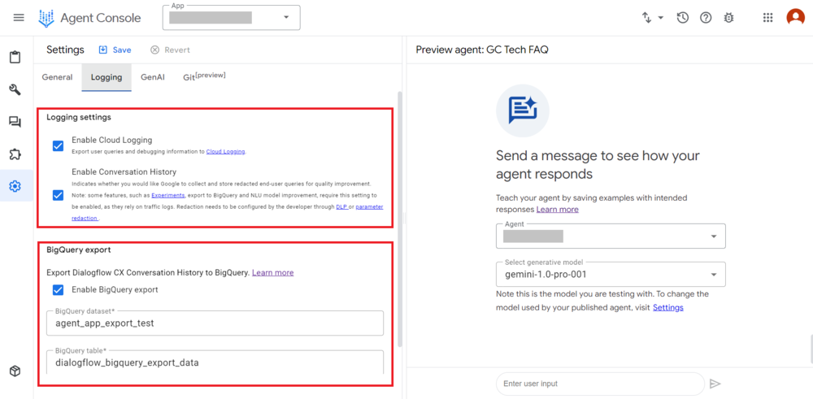Click the BigQuery table field
Viewport: 813px width, 399px height.
click(x=215, y=362)
